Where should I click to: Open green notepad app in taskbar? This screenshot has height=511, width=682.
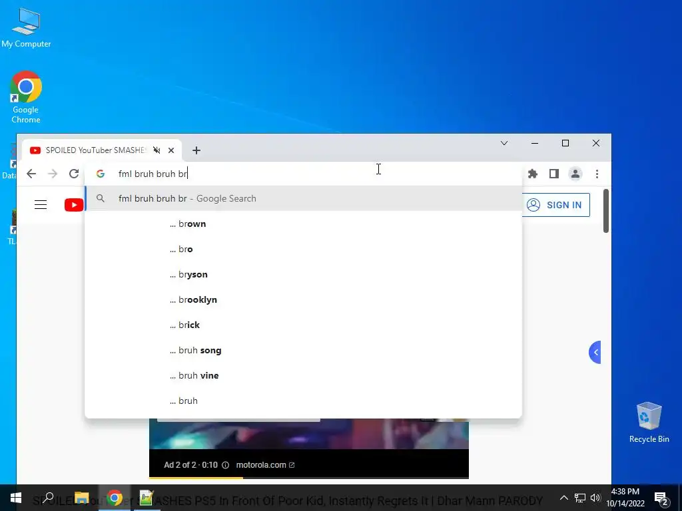(x=147, y=498)
